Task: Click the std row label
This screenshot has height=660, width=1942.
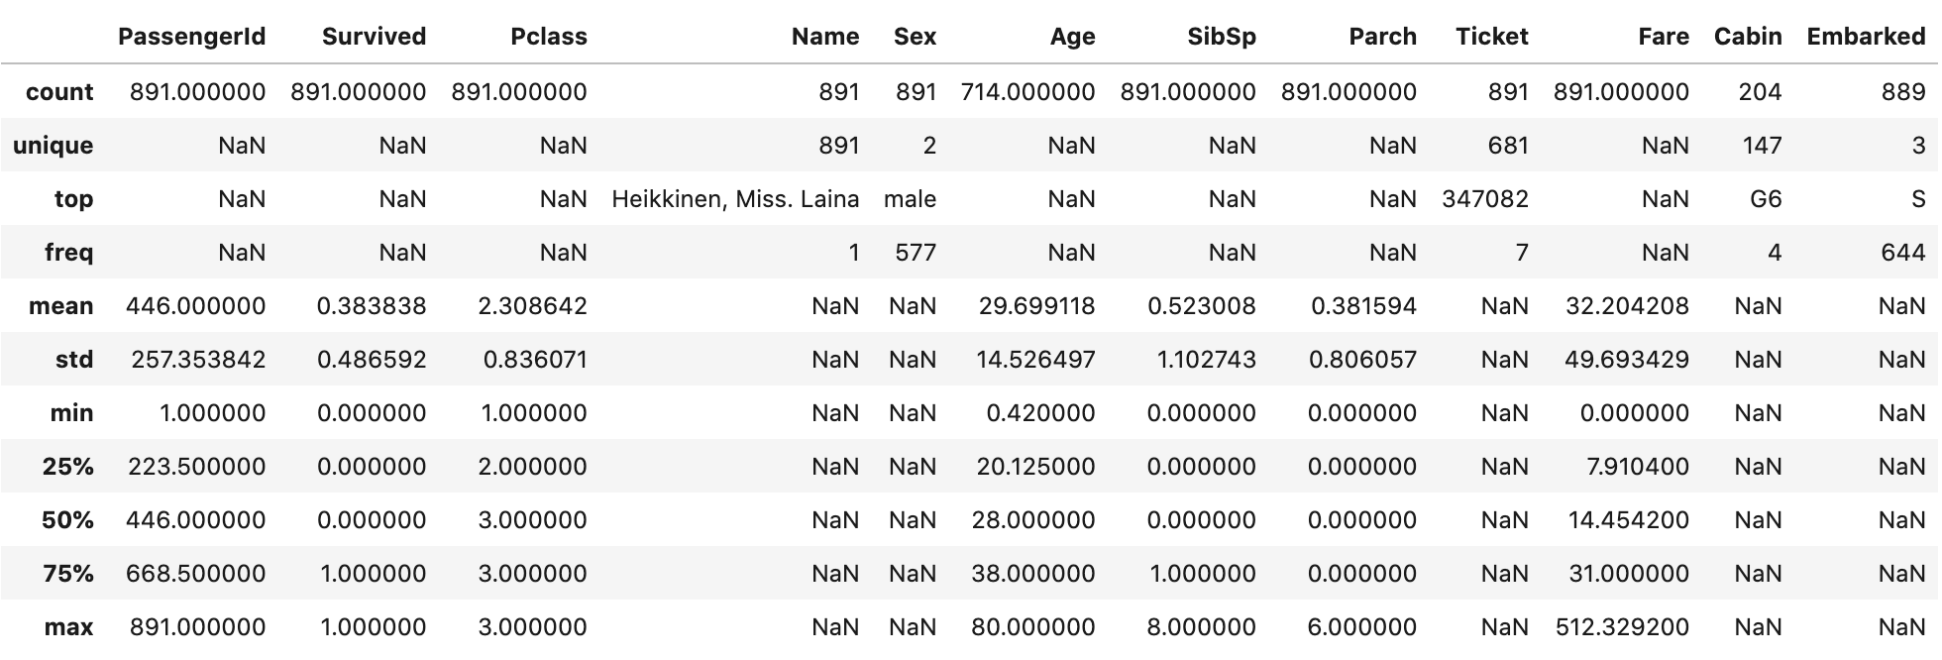Action: click(75, 360)
